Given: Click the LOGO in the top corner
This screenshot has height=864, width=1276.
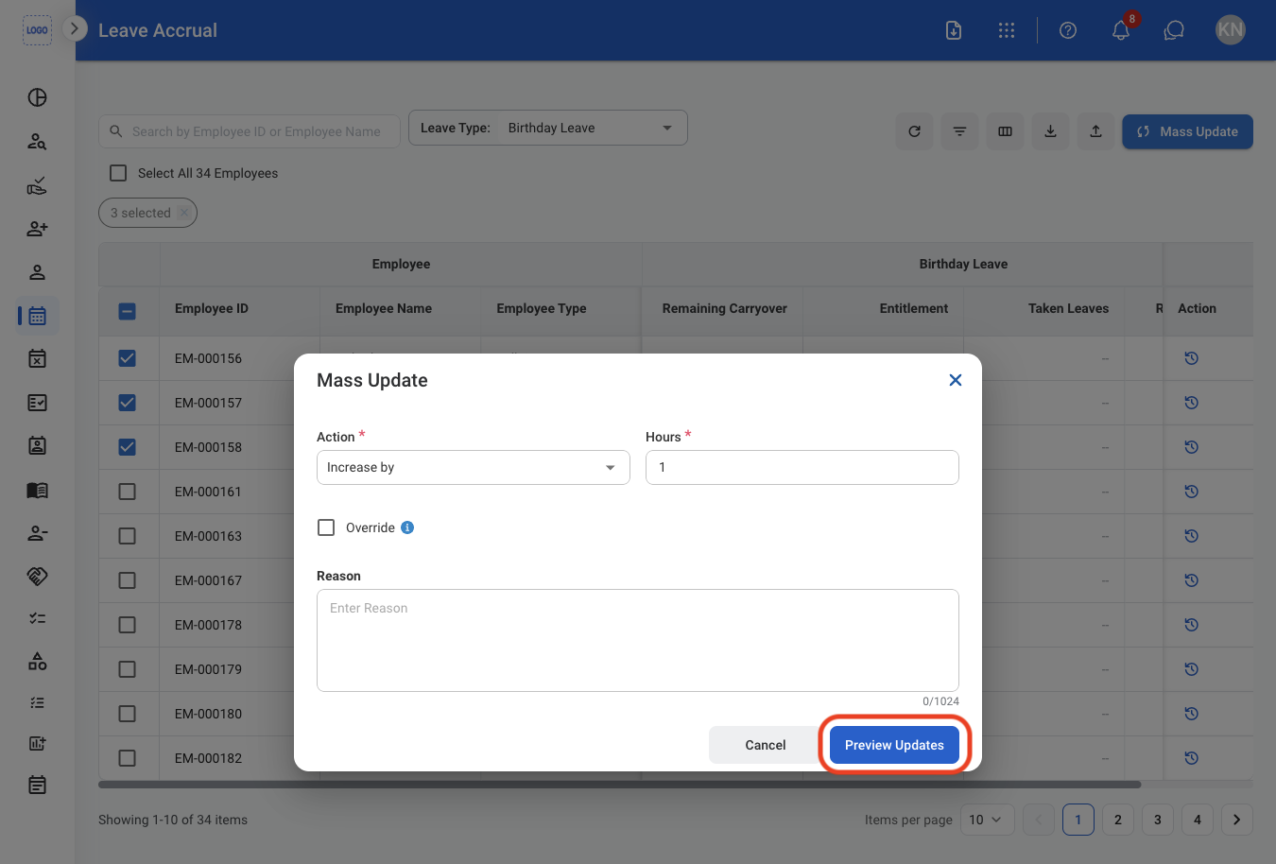Looking at the screenshot, I should coord(37,30).
